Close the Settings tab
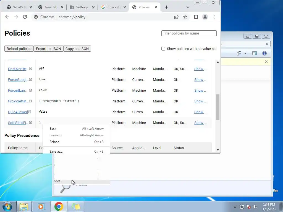Image resolution: width=283 pixels, height=212 pixels. pos(93,7)
